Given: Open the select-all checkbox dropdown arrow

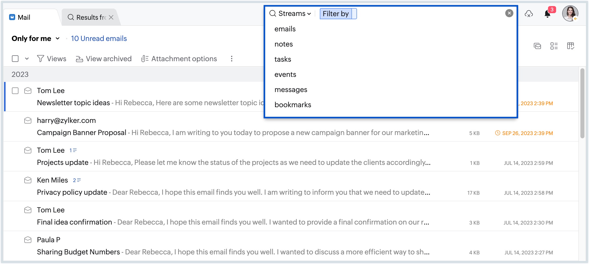Looking at the screenshot, I should [x=27, y=59].
